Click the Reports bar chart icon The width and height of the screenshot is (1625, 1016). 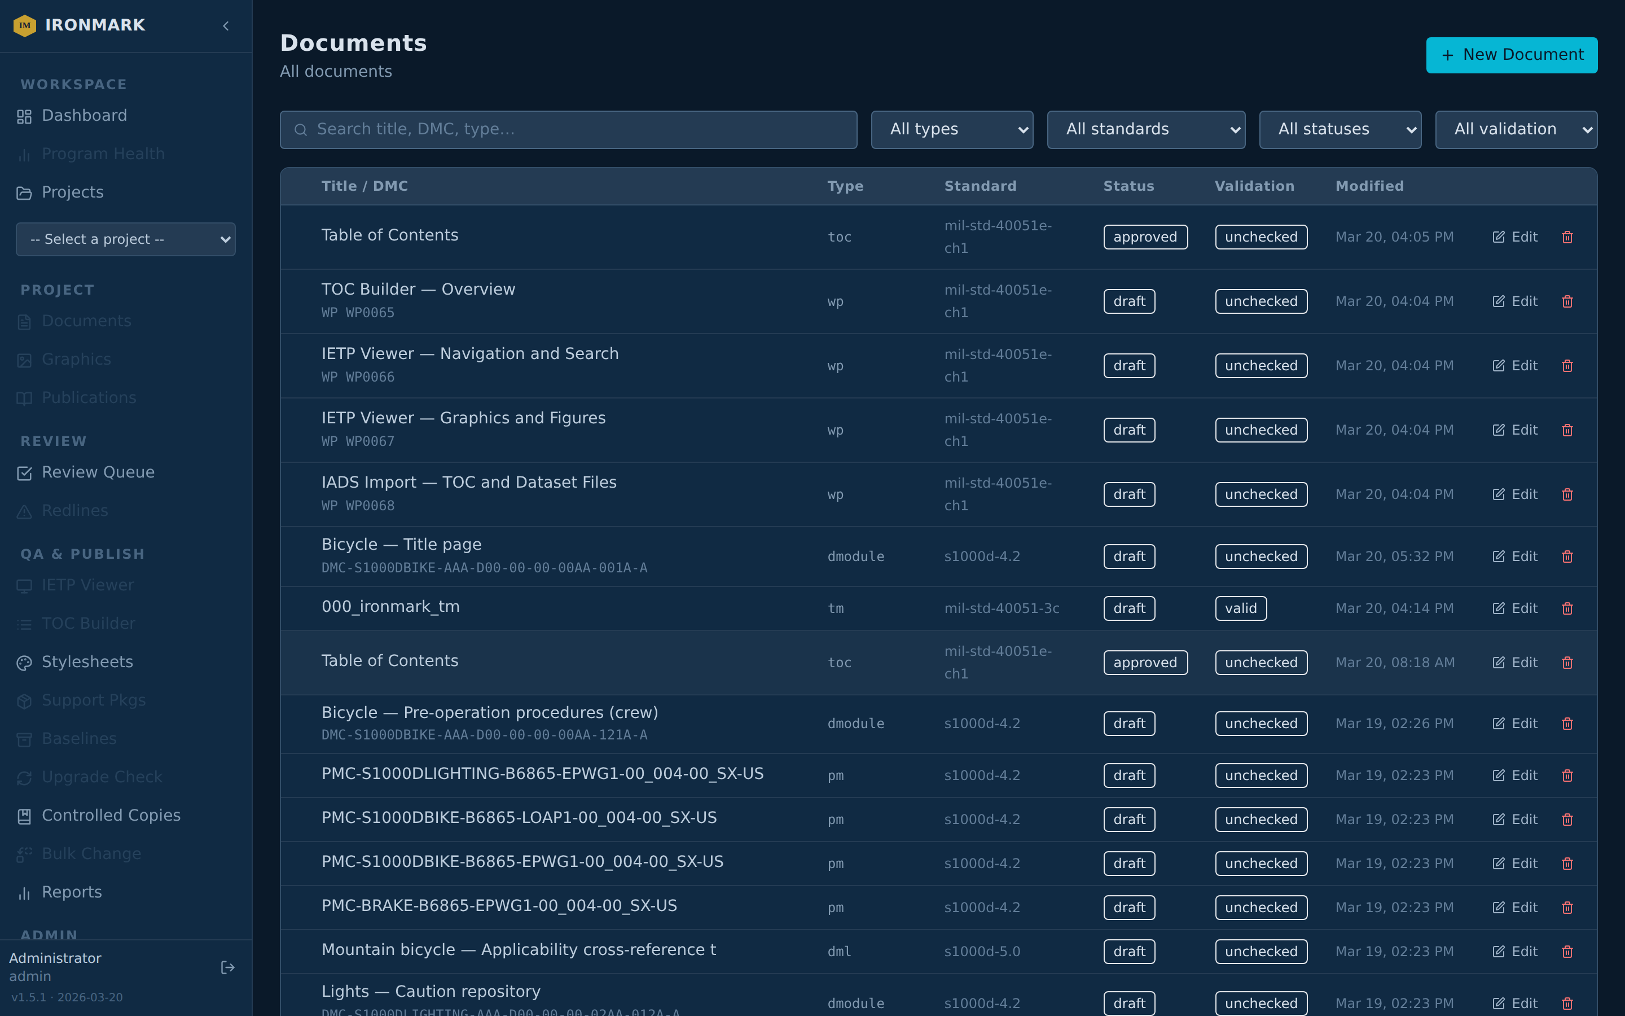coord(24,893)
